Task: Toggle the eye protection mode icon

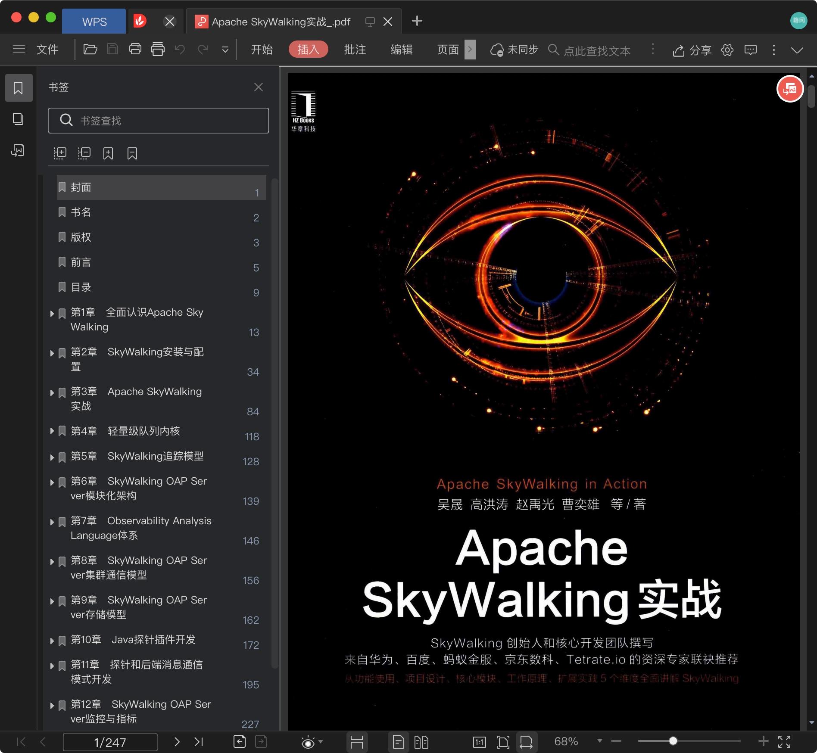Action: pos(308,742)
